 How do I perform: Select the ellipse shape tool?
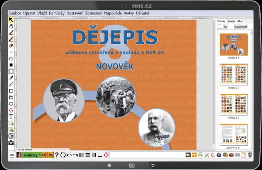pos(11,104)
